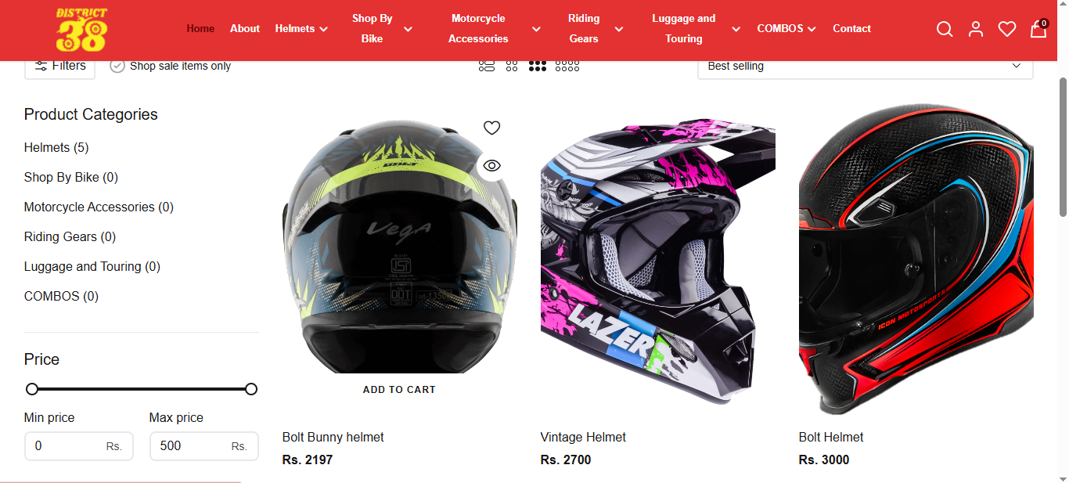Viewport: 1069px width, 483px height.
Task: Enable Shop sale items only
Action: (171, 66)
